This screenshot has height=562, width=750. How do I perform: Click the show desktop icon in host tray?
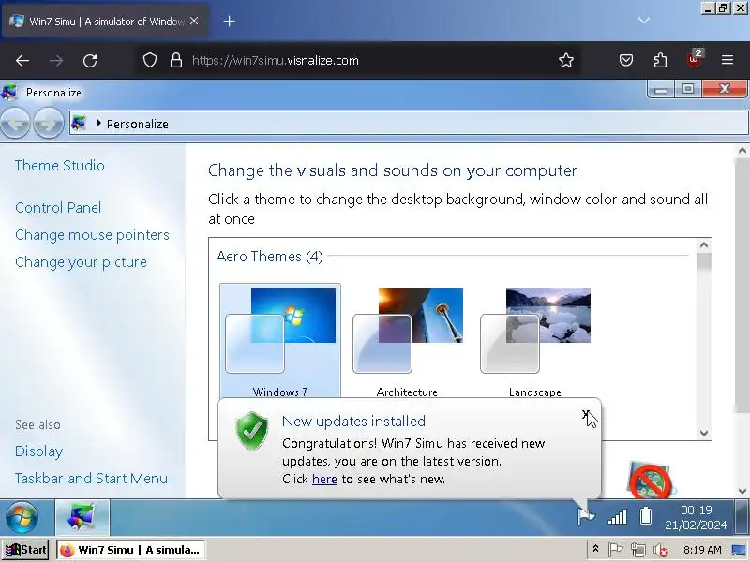(x=739, y=550)
